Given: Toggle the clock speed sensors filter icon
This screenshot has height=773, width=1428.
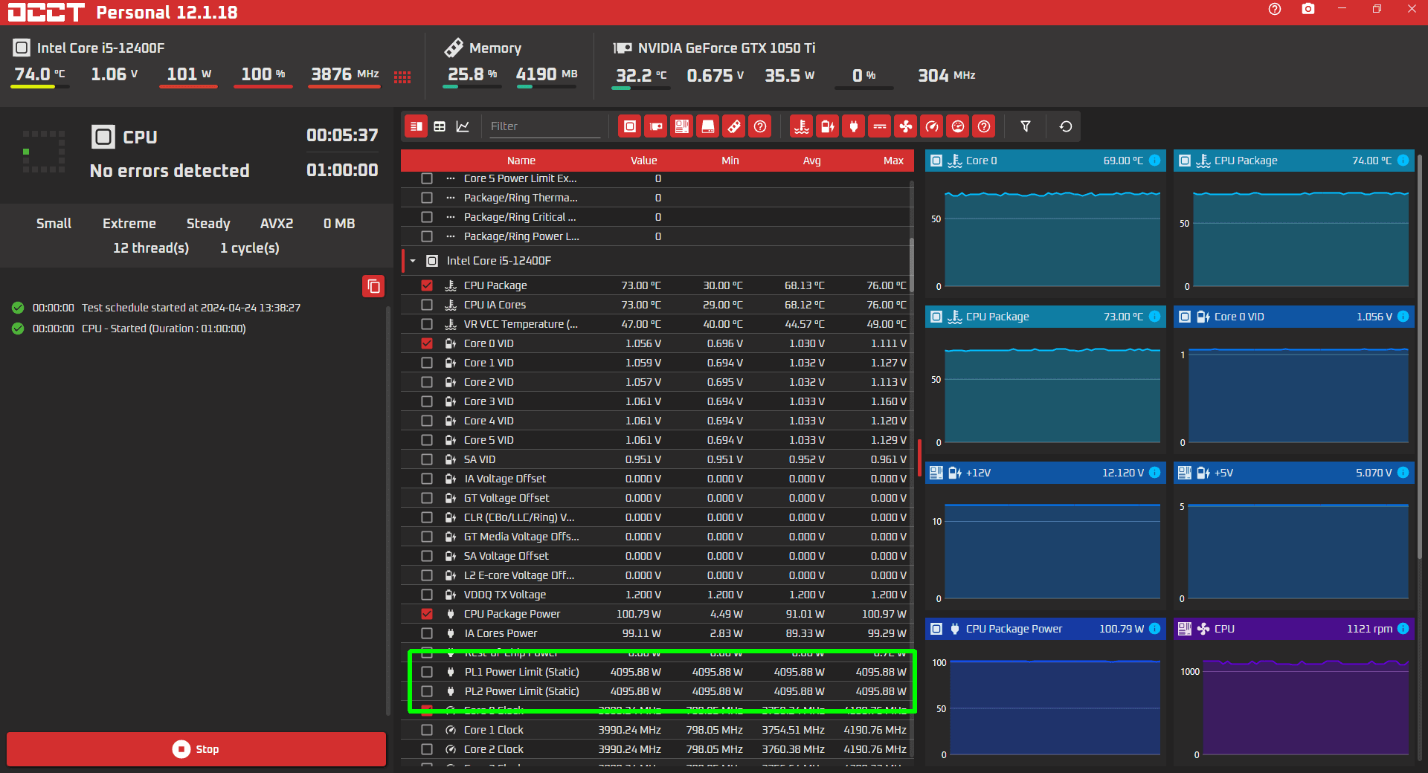Looking at the screenshot, I should 932,126.
